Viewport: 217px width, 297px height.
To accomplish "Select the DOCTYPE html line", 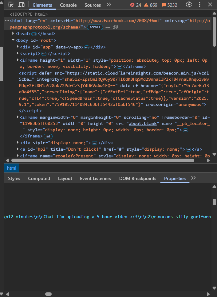I will [x=29, y=14].
